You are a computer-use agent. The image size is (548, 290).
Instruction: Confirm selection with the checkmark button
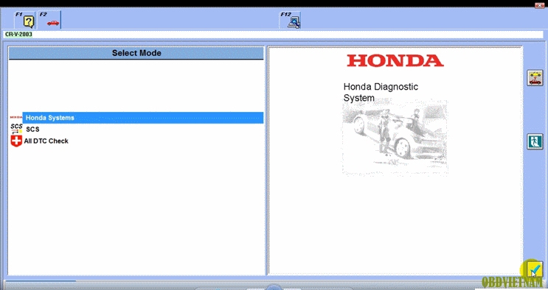point(535,269)
